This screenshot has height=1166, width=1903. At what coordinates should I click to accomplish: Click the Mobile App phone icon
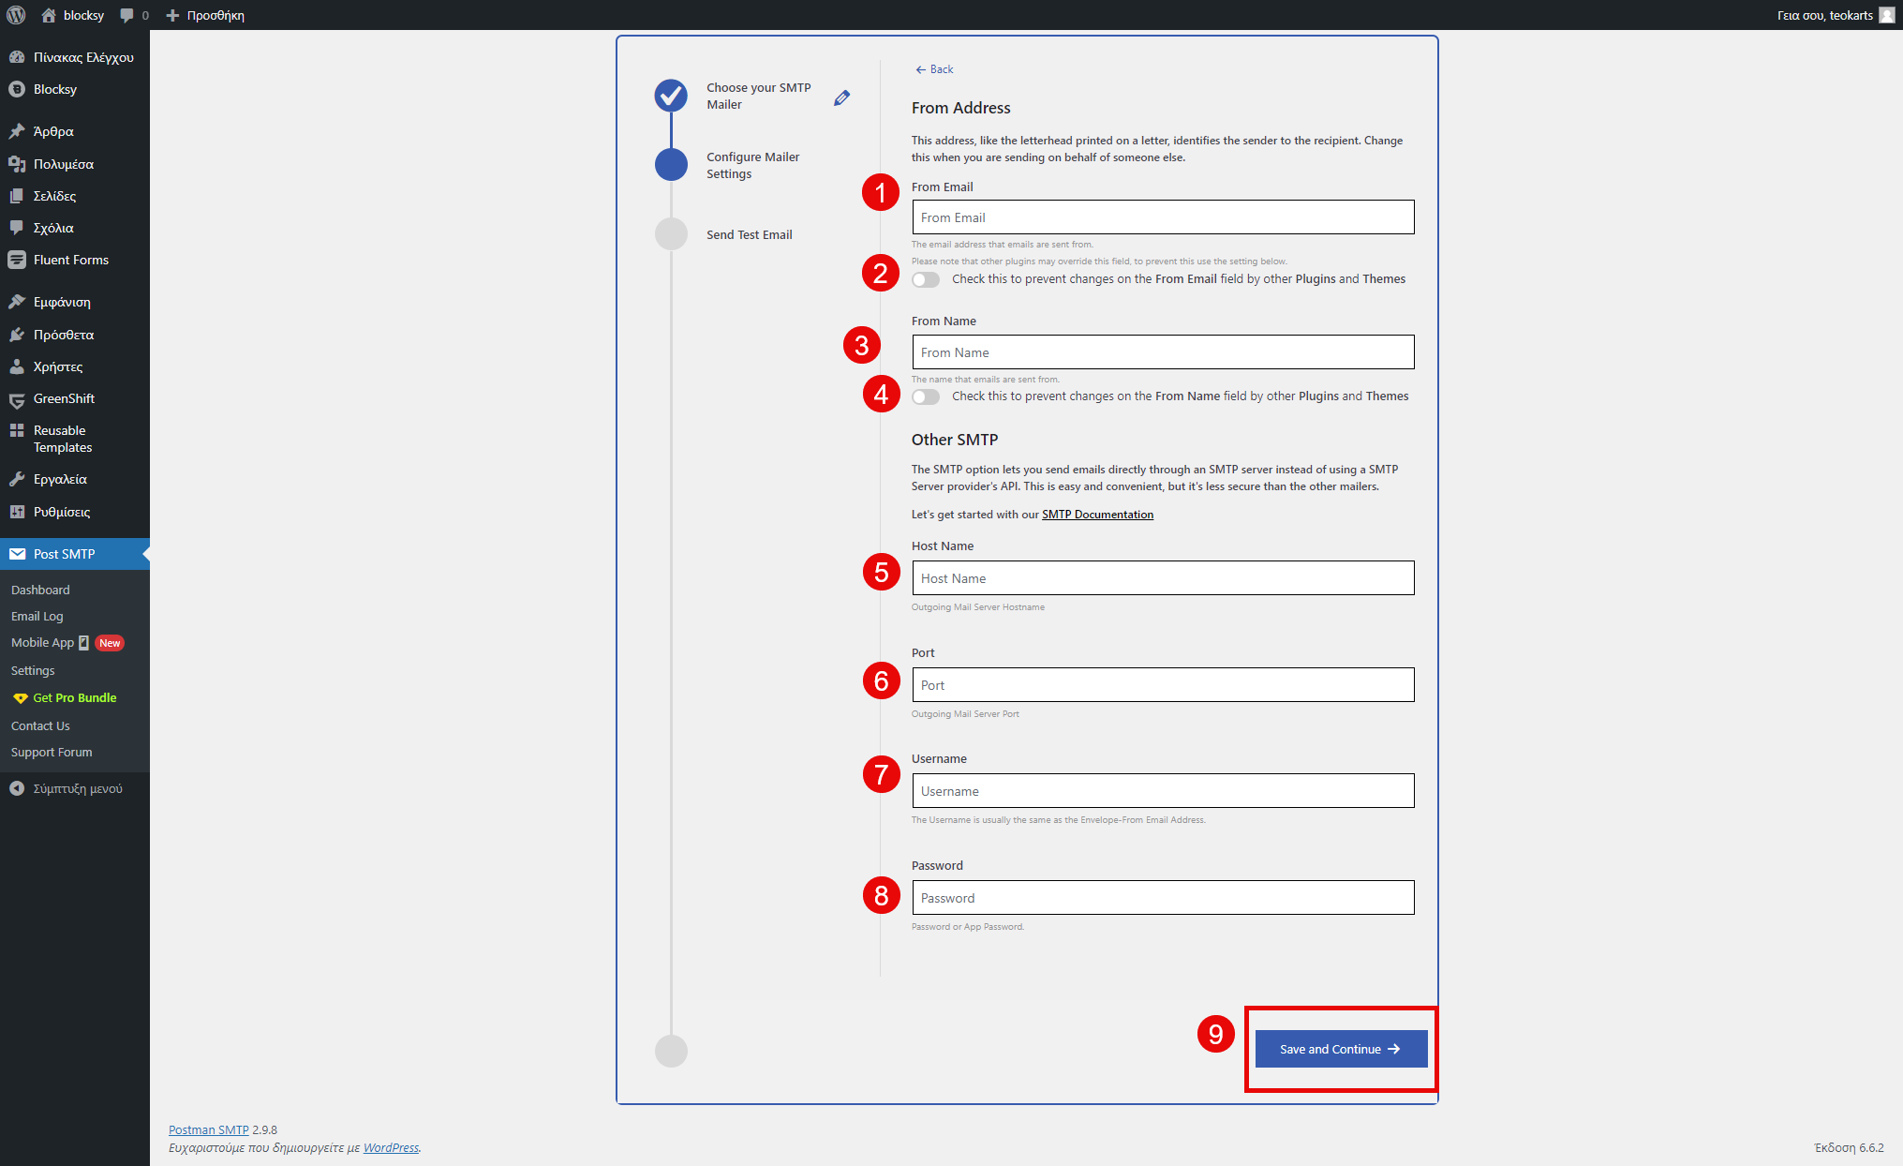click(84, 643)
